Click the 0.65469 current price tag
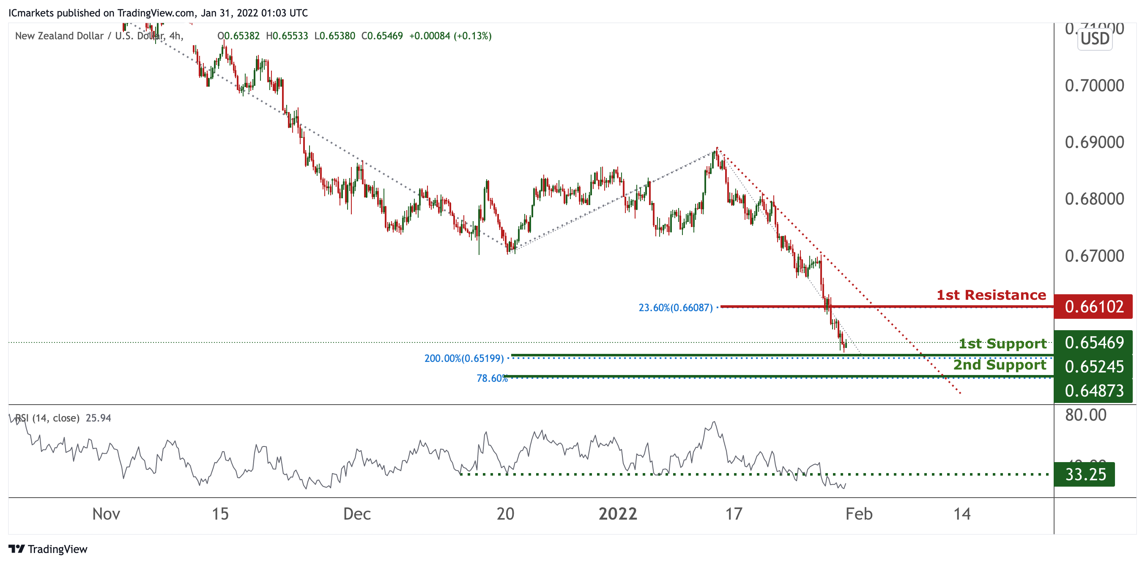Image resolution: width=1145 pixels, height=564 pixels. click(x=1093, y=342)
